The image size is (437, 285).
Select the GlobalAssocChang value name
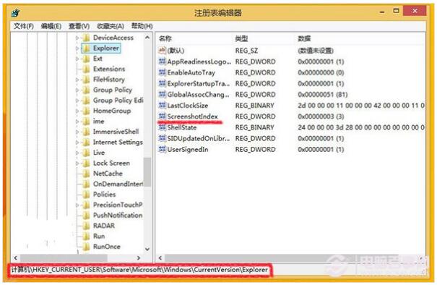[198, 95]
